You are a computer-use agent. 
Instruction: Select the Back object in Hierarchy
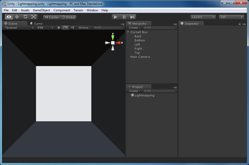pyautogui.click(x=138, y=36)
